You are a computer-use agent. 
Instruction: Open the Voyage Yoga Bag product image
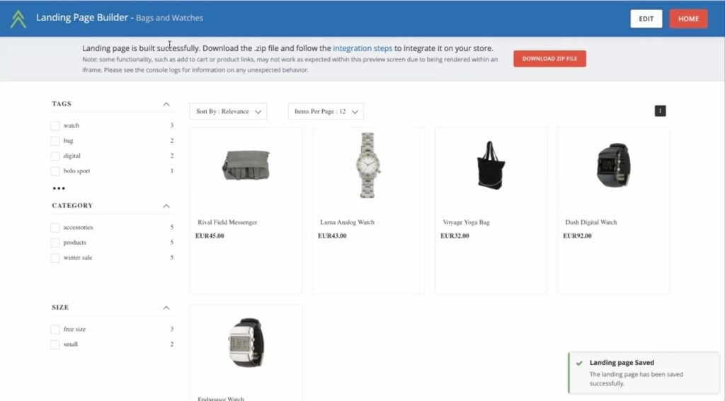pyautogui.click(x=491, y=165)
